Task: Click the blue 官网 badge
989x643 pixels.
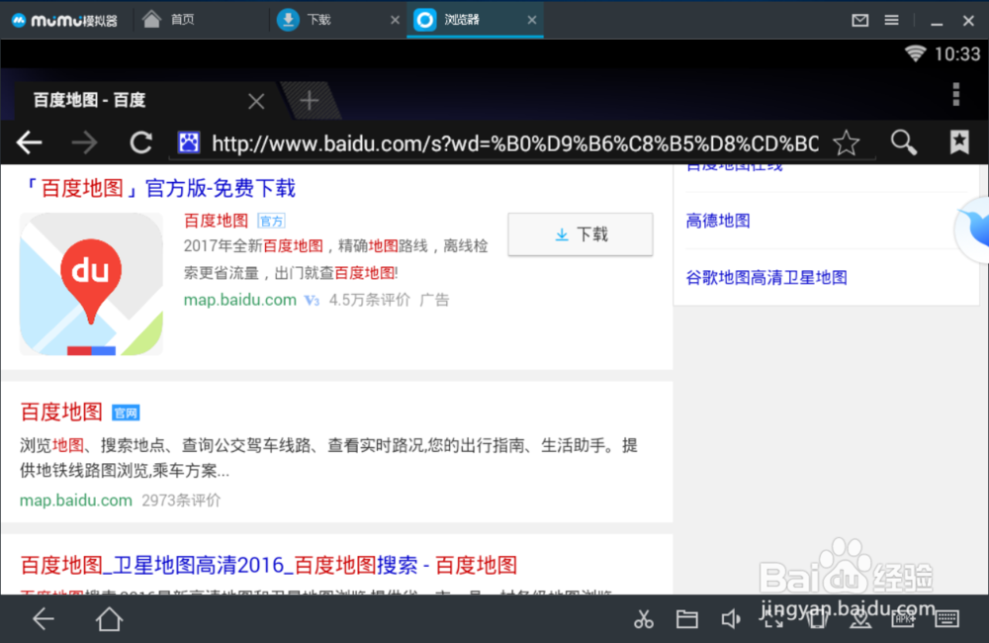Action: pos(126,413)
